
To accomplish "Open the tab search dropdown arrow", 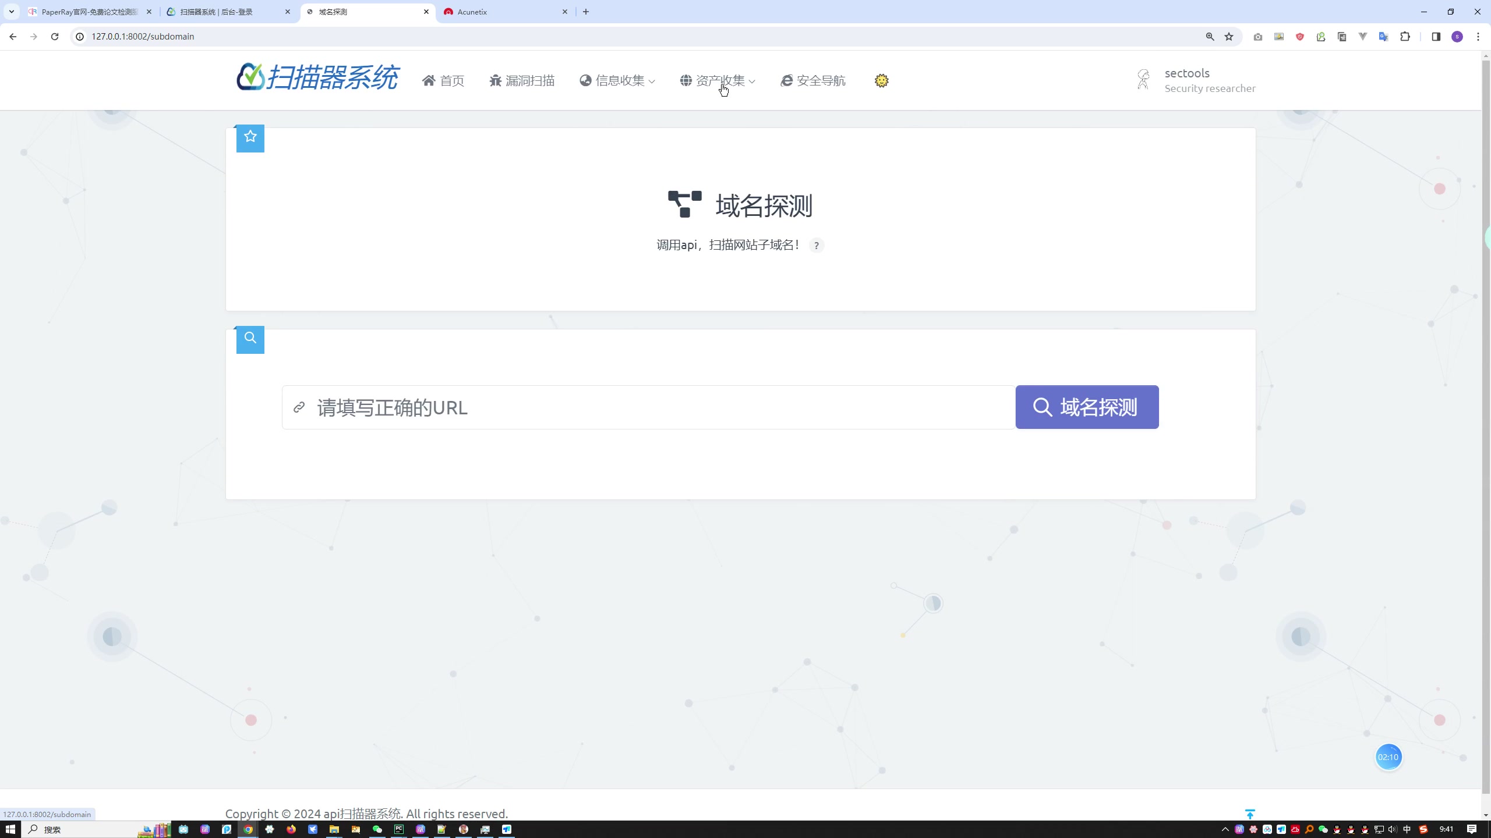I will (11, 12).
